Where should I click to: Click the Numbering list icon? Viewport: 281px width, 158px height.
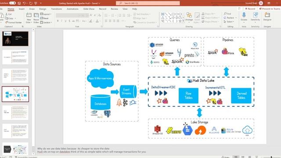(x=112, y=16)
